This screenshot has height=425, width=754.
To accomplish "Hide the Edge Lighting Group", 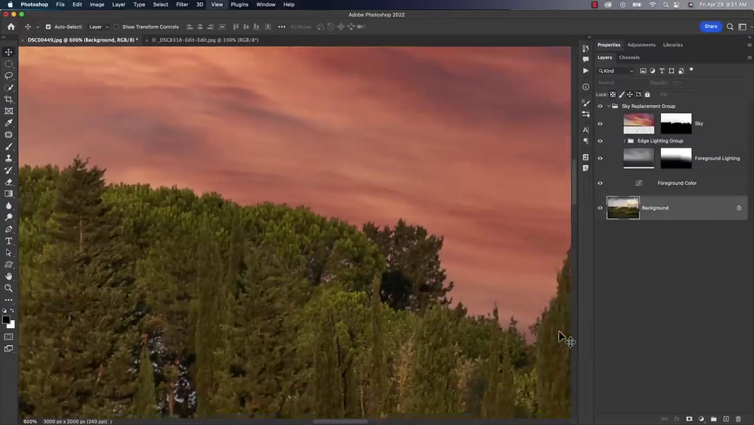I will 600,141.
